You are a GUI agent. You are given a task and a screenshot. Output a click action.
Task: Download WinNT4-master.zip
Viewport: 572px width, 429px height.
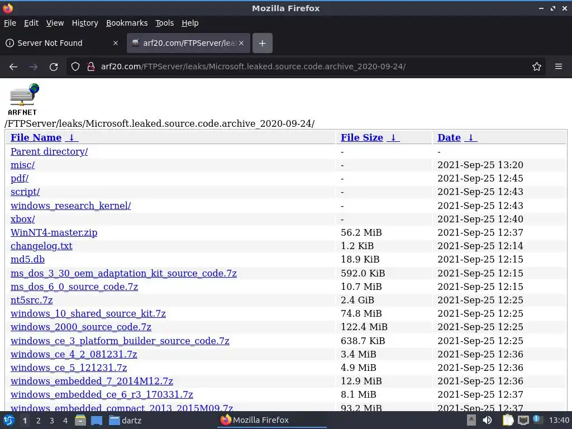tap(54, 232)
